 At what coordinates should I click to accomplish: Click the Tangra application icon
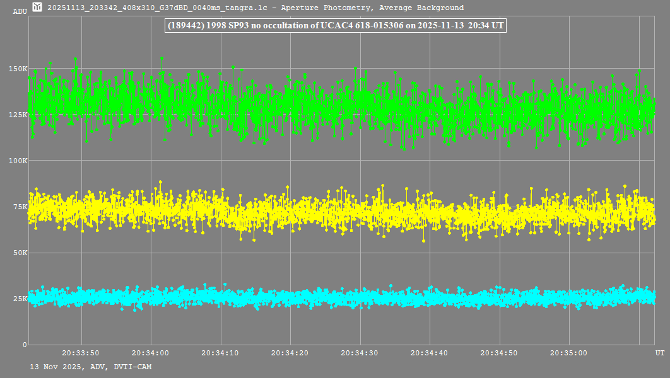38,8
